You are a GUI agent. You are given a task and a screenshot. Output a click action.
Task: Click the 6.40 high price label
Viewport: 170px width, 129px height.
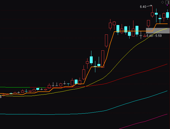[x=143, y=7]
